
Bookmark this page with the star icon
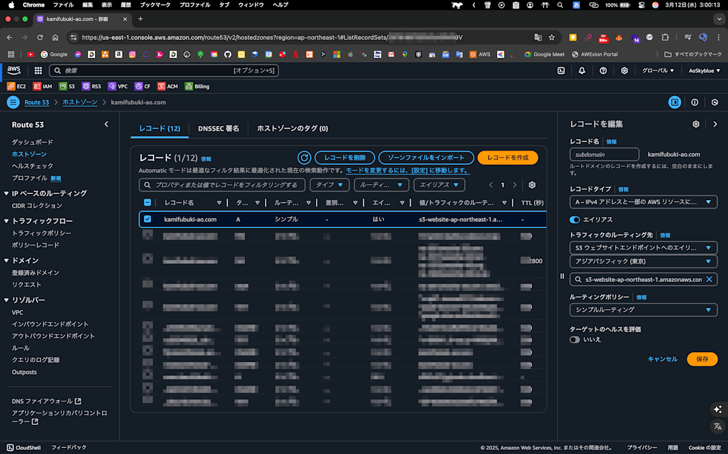coord(551,37)
